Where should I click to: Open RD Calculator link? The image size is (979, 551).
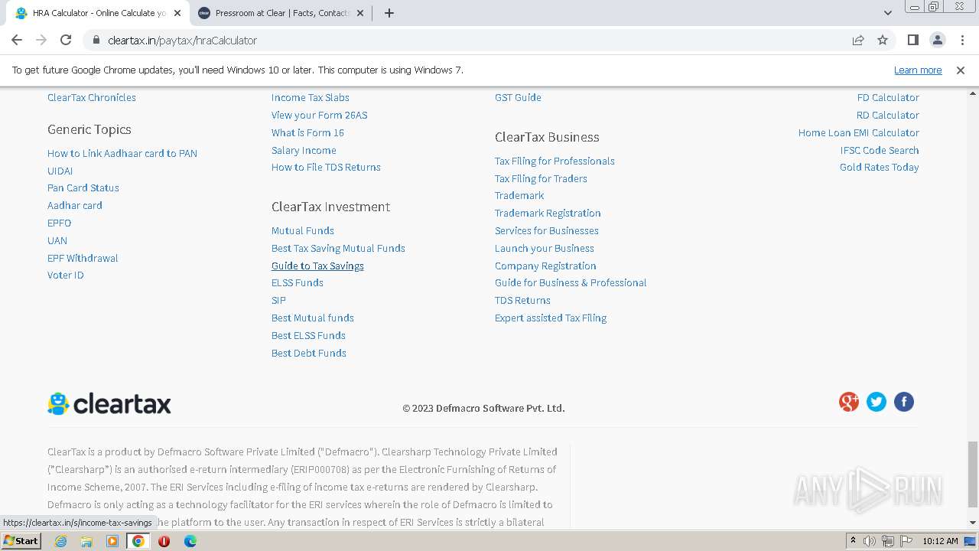click(x=888, y=115)
